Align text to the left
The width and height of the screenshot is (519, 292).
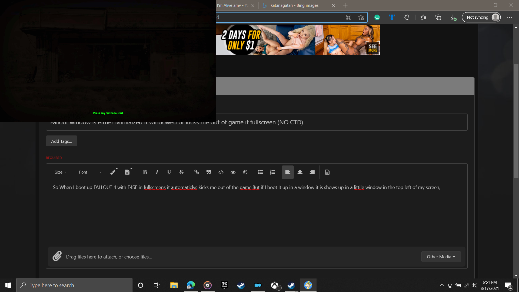(x=288, y=172)
